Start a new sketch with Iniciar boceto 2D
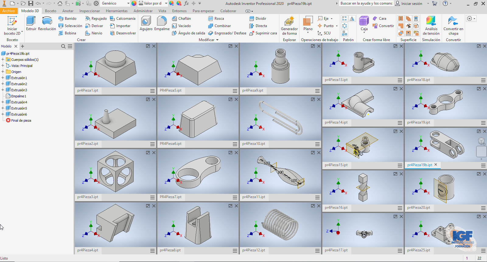The height and width of the screenshot is (262, 487). click(12, 26)
